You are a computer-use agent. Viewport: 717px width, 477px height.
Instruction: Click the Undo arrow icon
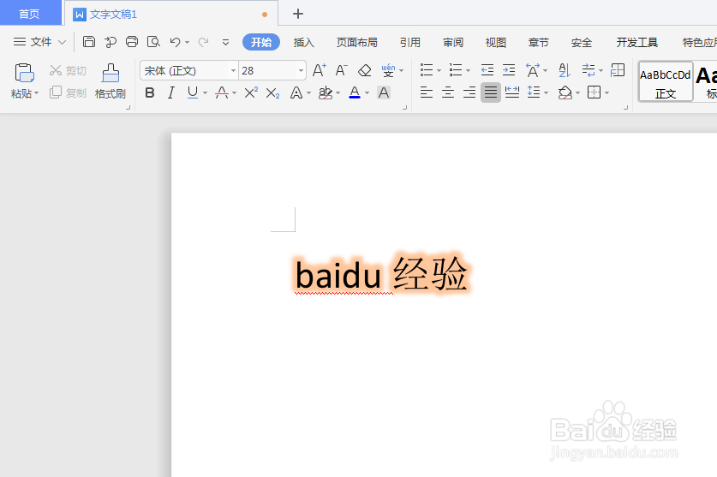tap(175, 42)
